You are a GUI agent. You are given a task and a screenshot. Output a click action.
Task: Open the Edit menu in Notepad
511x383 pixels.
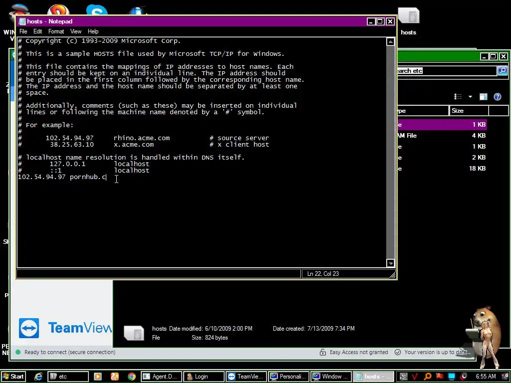click(37, 31)
